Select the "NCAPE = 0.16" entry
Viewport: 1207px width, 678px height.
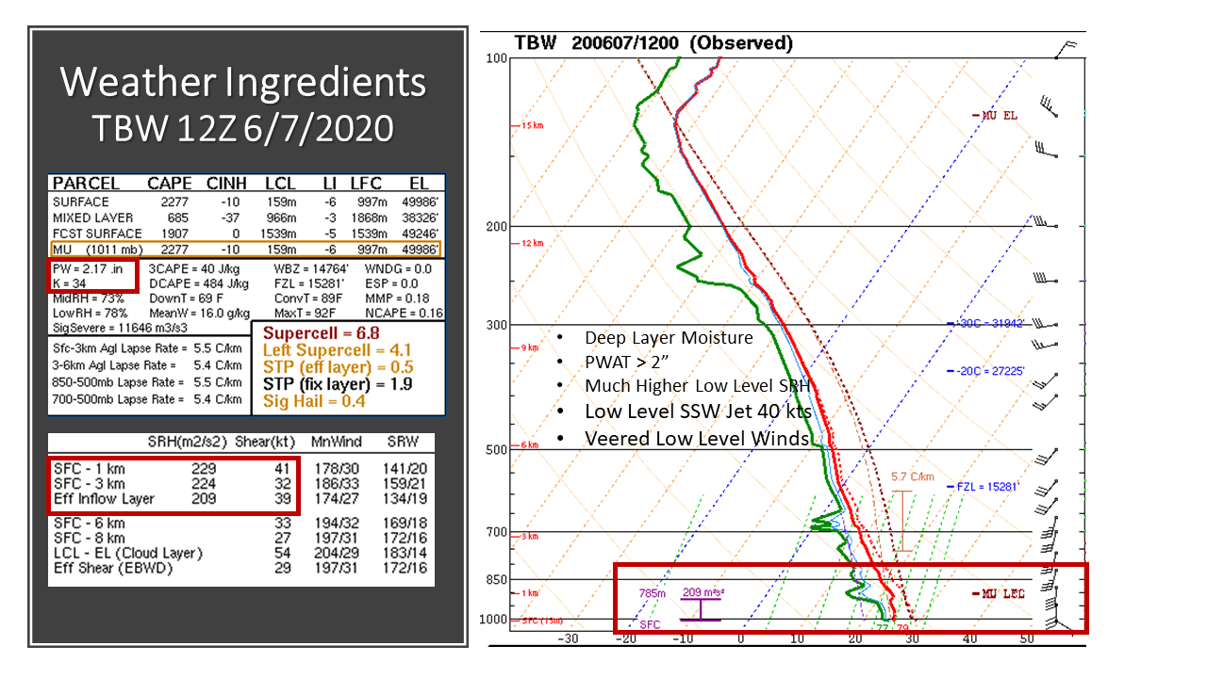click(x=404, y=313)
